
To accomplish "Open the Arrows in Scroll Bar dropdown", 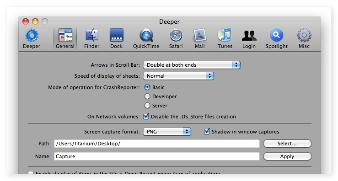I will (x=192, y=65).
